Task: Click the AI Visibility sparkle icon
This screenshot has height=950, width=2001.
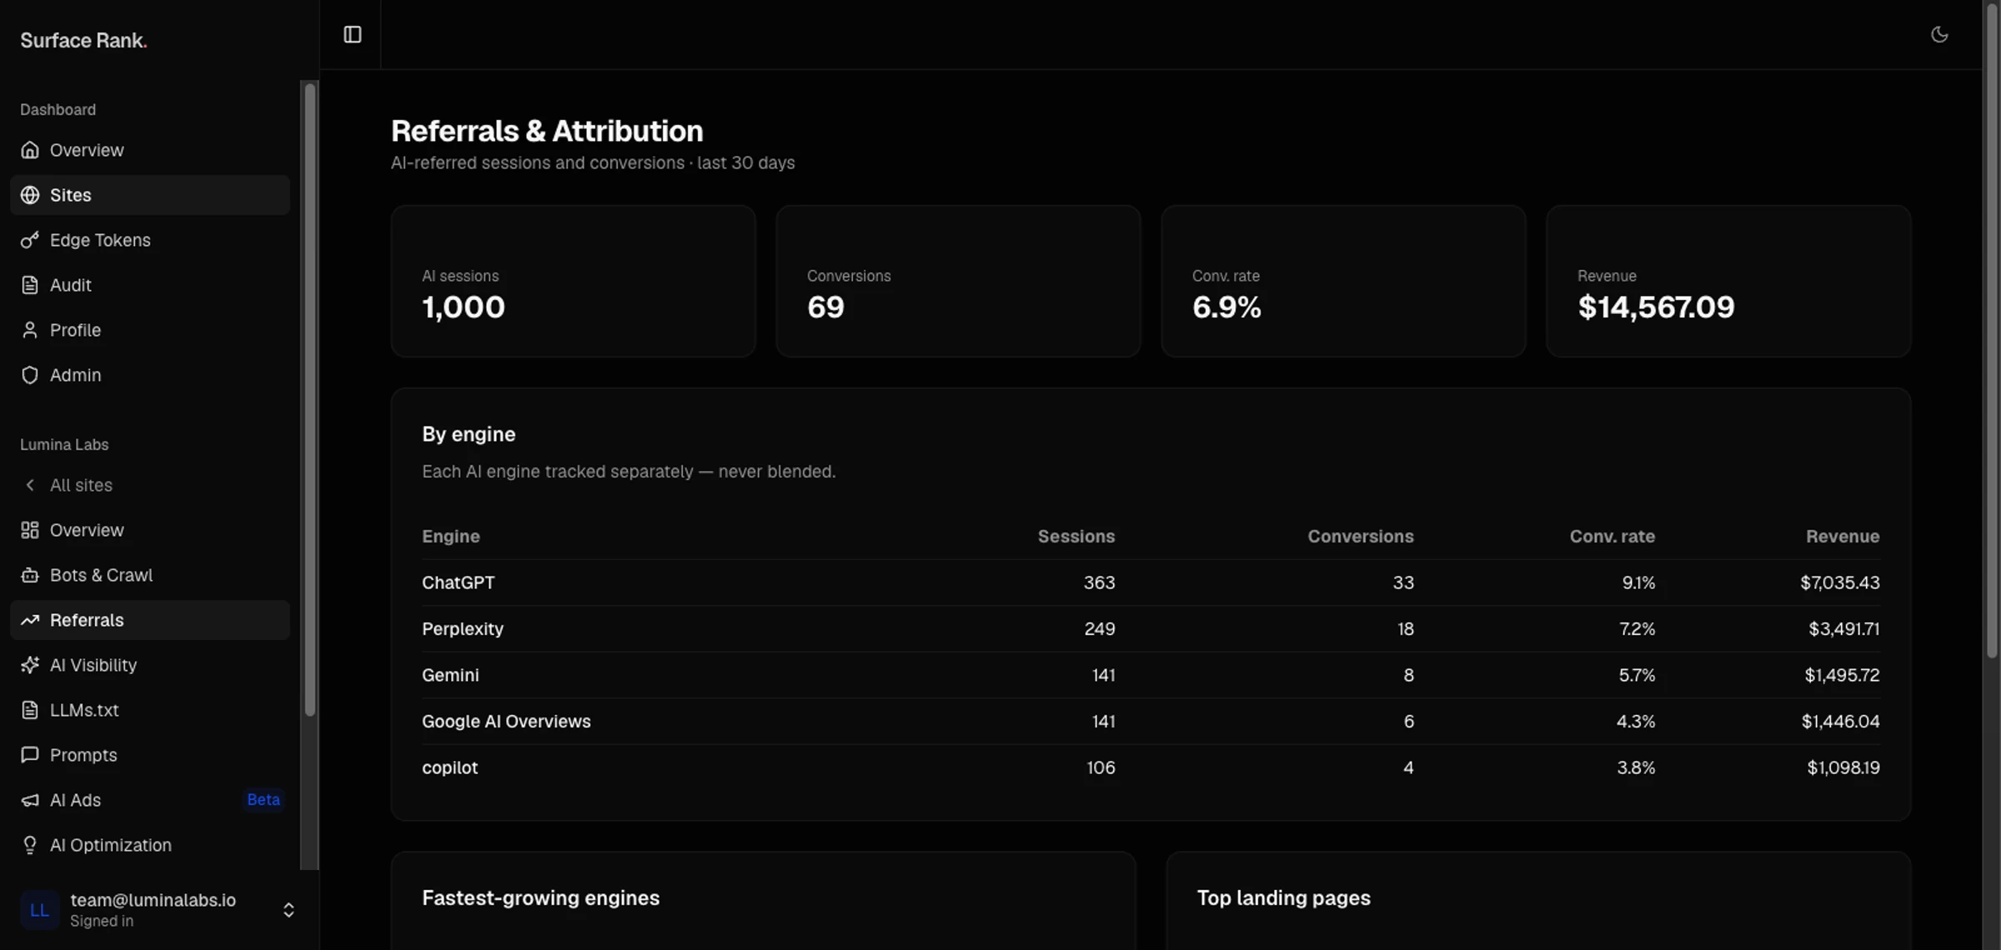Action: click(30, 665)
